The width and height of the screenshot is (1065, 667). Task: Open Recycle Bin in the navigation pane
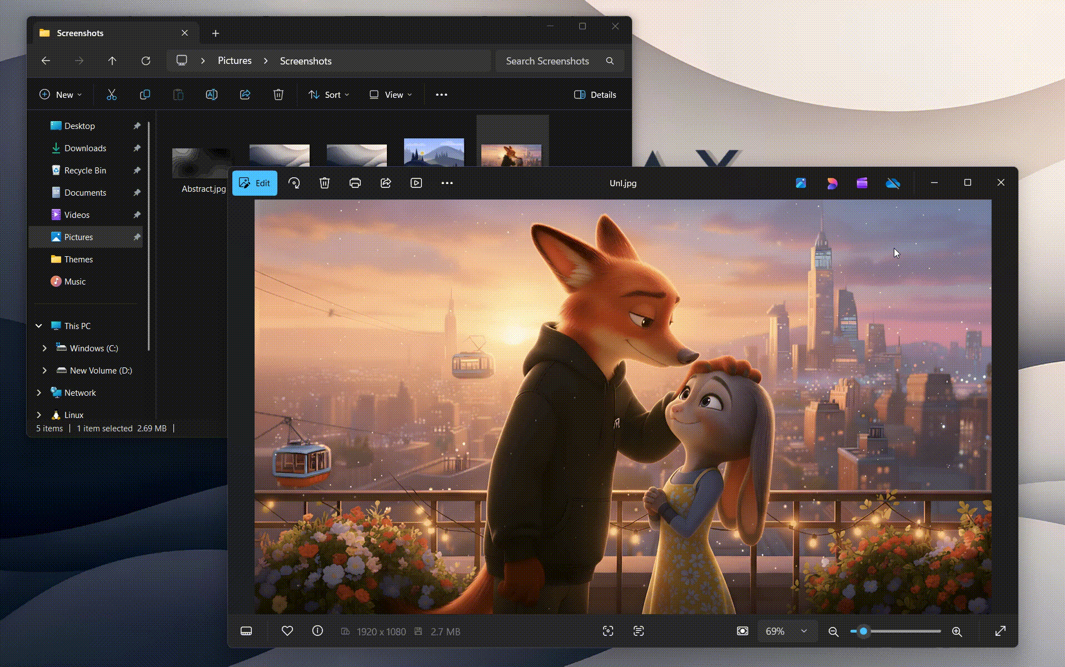pos(85,170)
